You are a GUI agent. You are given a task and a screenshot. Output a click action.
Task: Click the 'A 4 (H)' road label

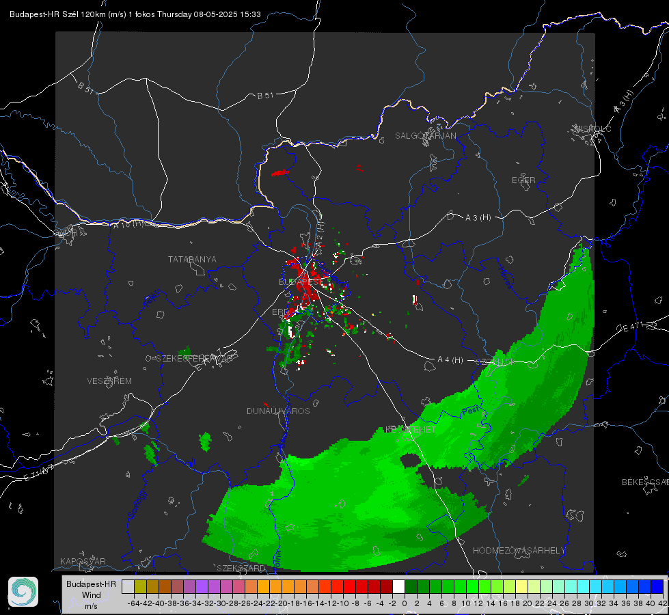point(450,360)
